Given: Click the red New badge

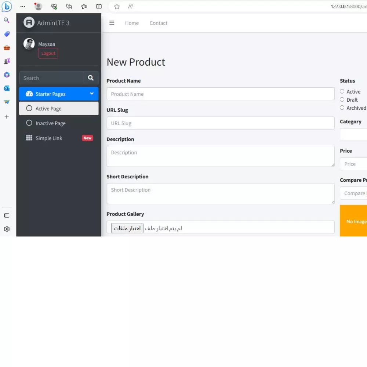Looking at the screenshot, I should click(88, 138).
